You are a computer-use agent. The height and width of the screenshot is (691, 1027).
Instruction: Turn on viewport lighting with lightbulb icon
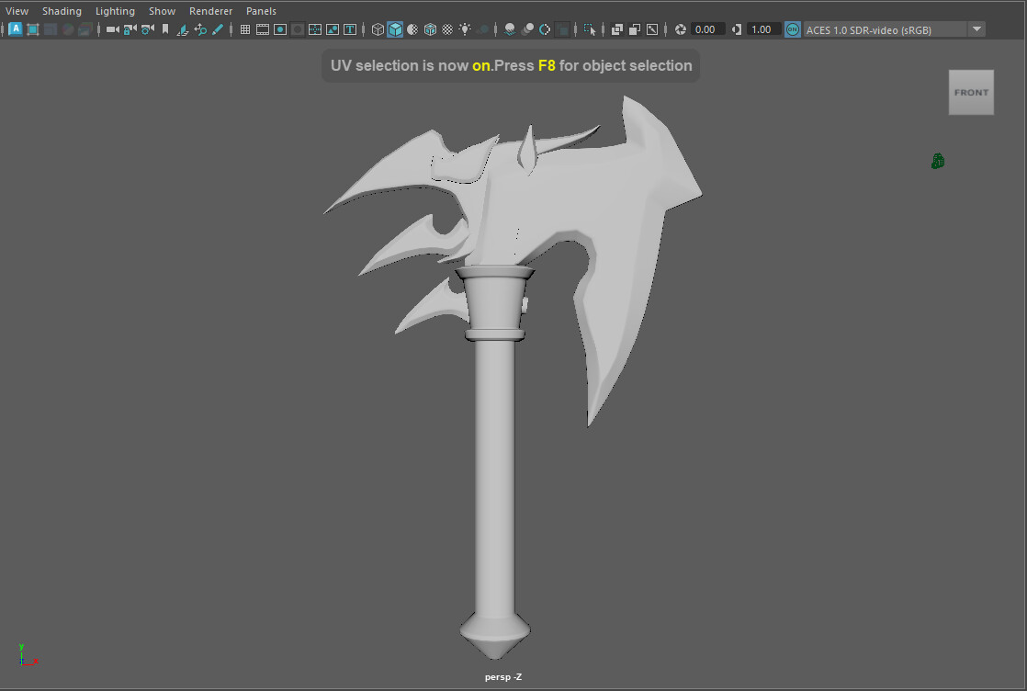point(465,28)
